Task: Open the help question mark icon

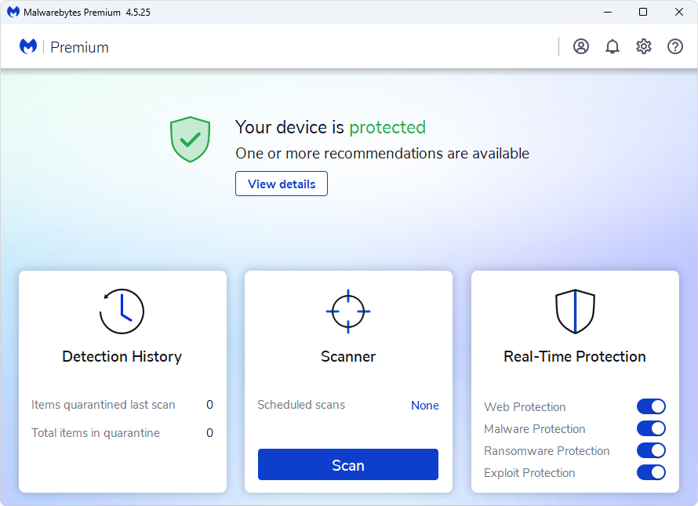Action: pos(675,46)
